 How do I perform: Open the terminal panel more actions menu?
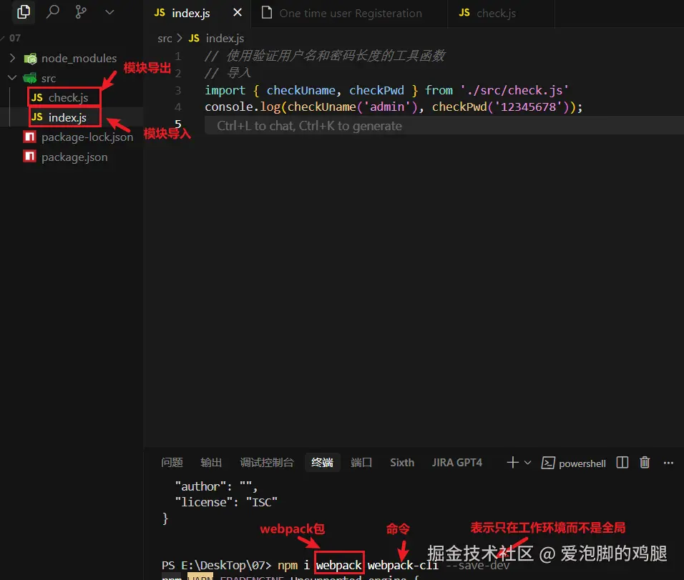[668, 463]
